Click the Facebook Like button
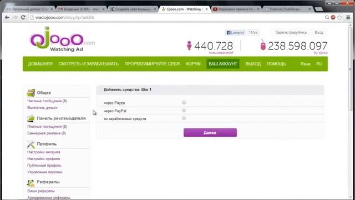Image resolution: width=355 pixels, height=200 pixels. [x=235, y=33]
